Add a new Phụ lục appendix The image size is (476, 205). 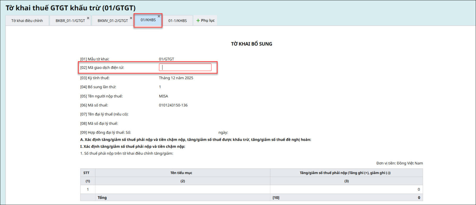coord(205,20)
